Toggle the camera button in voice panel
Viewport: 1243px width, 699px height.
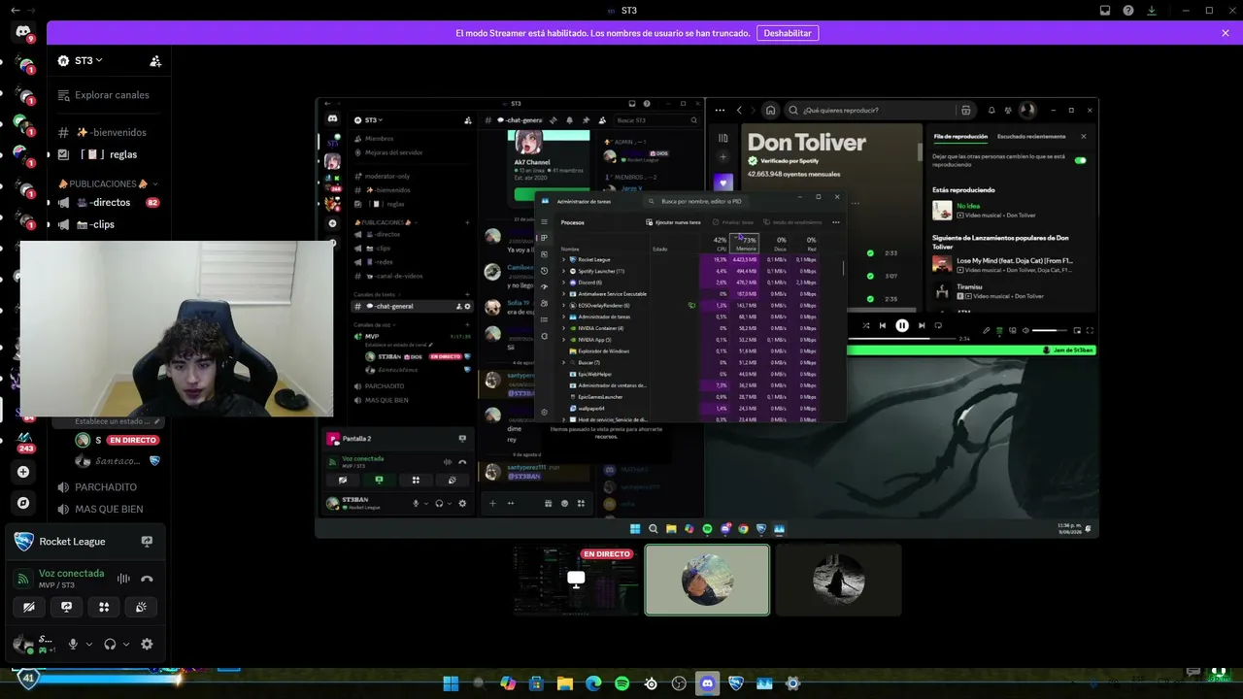pyautogui.click(x=28, y=607)
